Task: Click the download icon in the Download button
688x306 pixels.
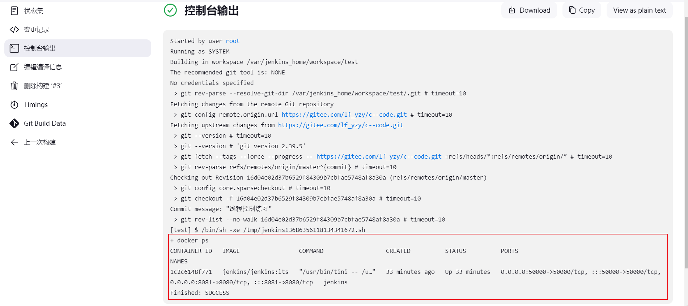Action: 512,10
